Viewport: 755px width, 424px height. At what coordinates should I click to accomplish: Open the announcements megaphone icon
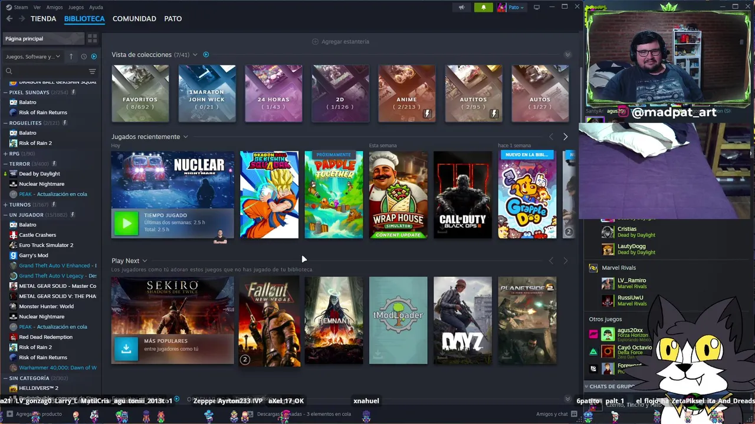pyautogui.click(x=462, y=7)
